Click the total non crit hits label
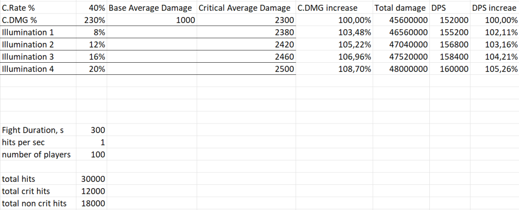519x210 pixels. coord(34,203)
